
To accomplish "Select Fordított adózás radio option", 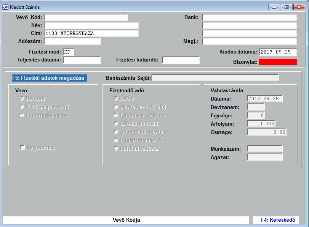I will (116, 148).
